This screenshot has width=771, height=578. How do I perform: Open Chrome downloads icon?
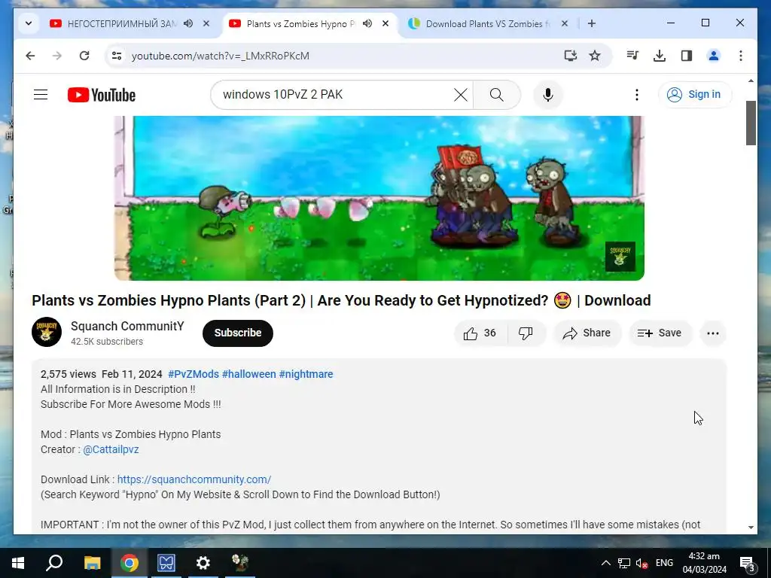pyautogui.click(x=660, y=56)
